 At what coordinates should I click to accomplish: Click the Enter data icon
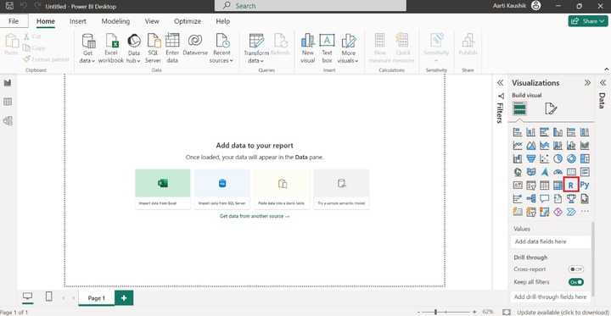[172, 48]
